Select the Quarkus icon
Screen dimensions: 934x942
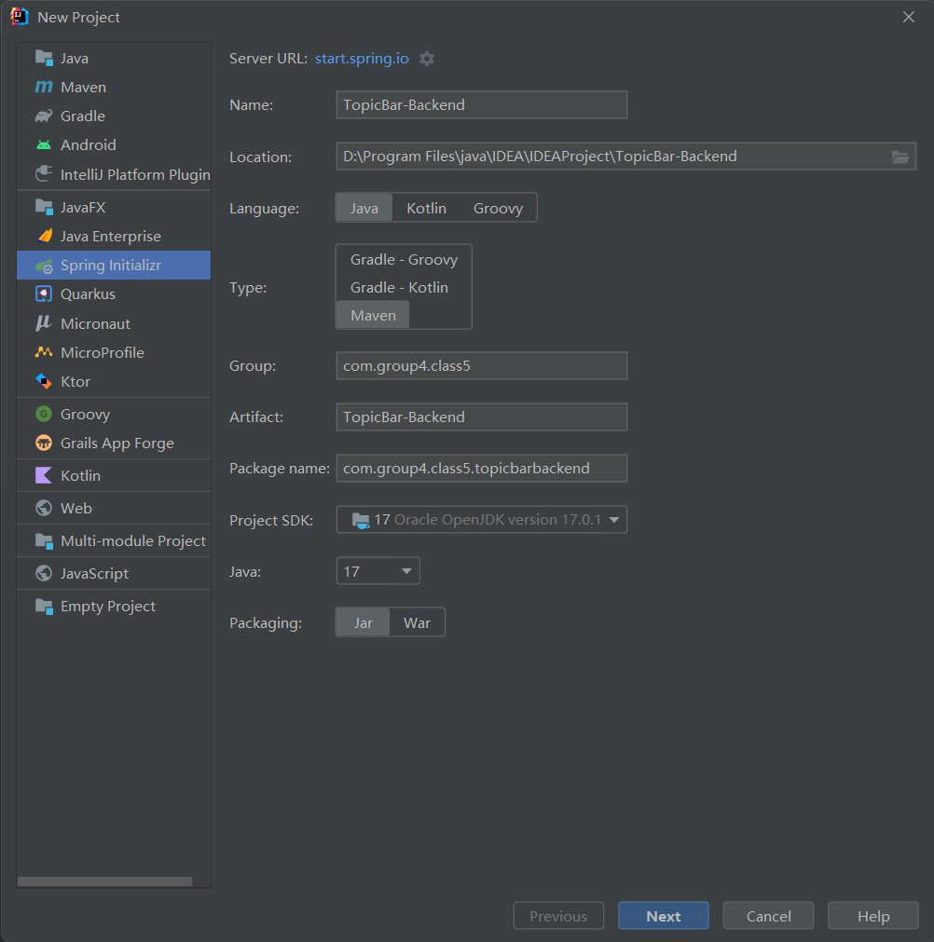pyautogui.click(x=44, y=294)
